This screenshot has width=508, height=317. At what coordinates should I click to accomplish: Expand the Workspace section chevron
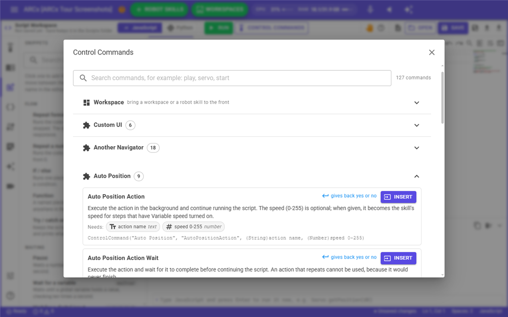[x=417, y=103]
